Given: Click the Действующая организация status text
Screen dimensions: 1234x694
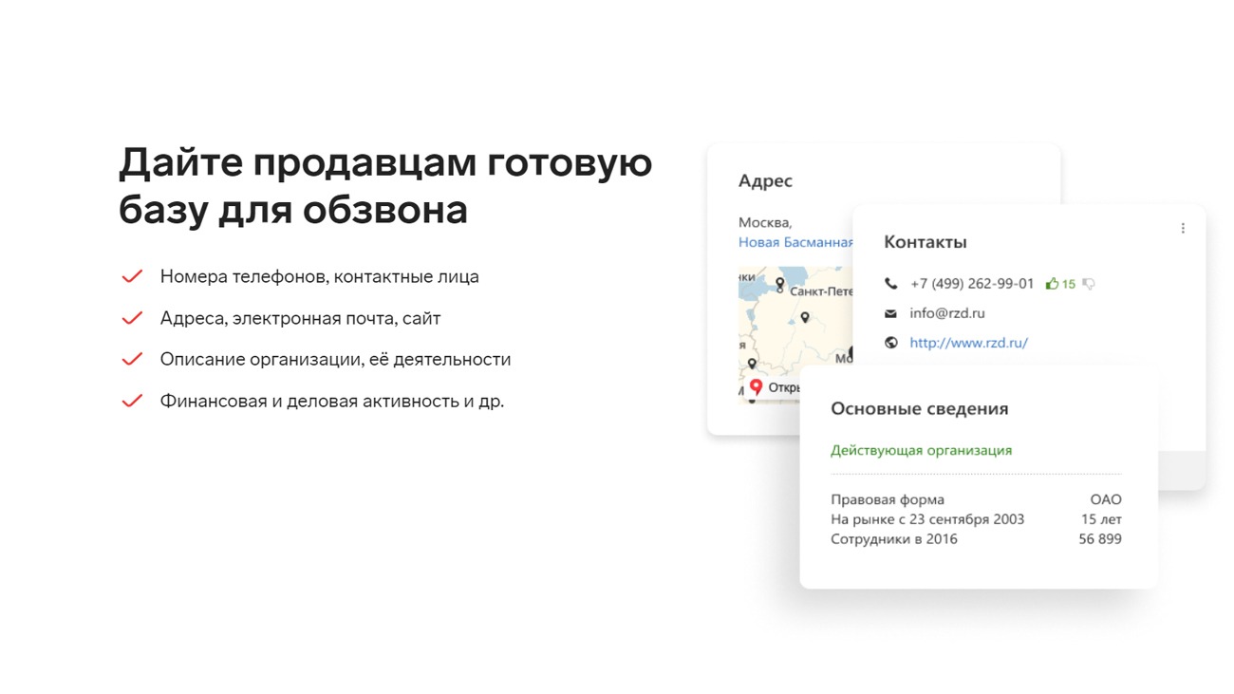Looking at the screenshot, I should coord(921,450).
